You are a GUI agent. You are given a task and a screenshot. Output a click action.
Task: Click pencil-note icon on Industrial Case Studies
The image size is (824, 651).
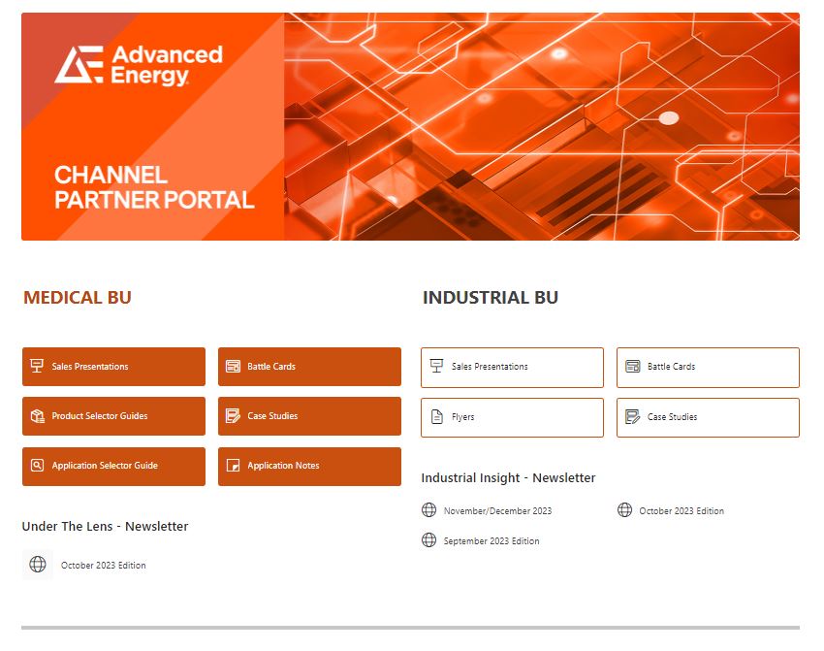pyautogui.click(x=633, y=416)
